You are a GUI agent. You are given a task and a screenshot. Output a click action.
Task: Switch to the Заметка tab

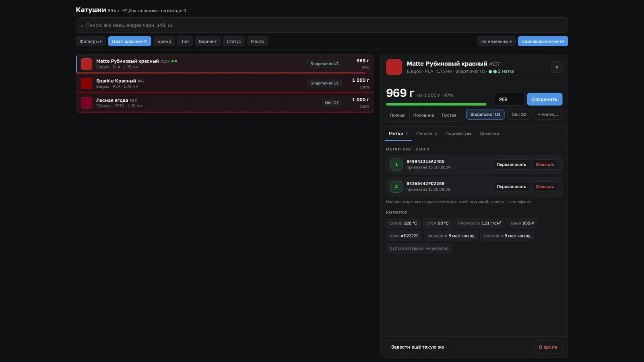coord(489,134)
